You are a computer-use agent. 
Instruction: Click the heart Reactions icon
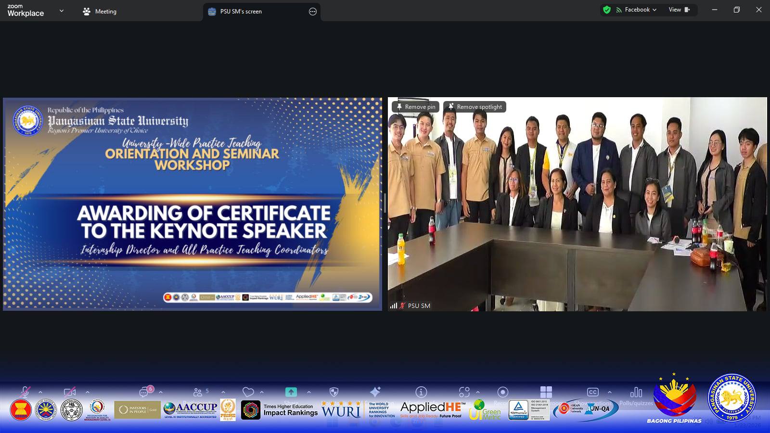click(248, 392)
